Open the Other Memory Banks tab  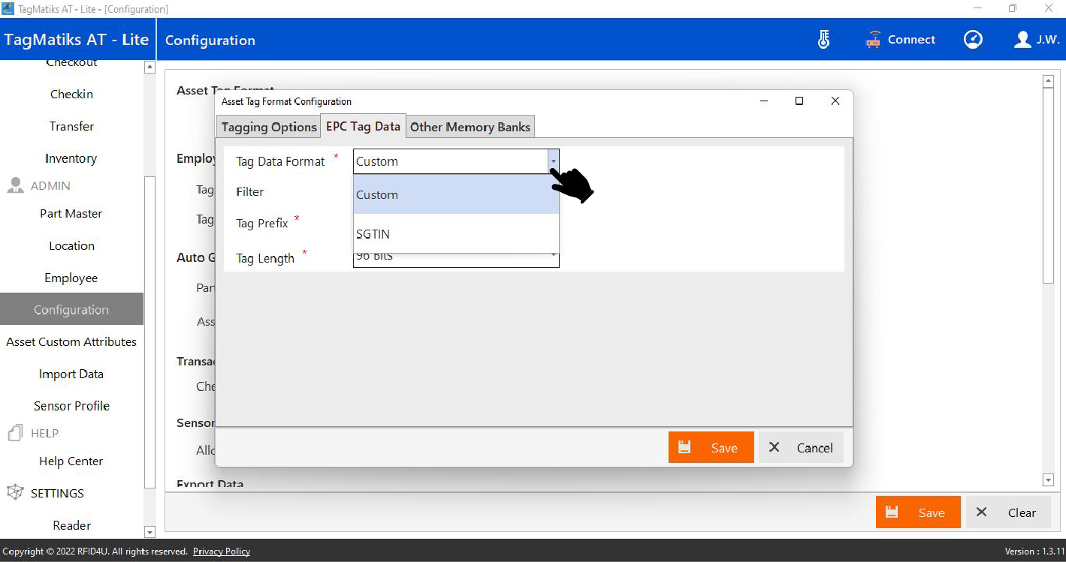470,127
